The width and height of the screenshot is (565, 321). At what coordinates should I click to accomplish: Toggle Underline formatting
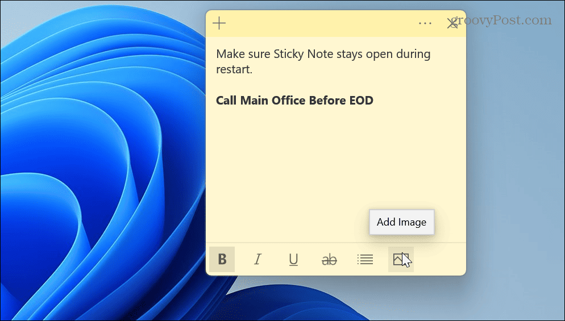[293, 260]
